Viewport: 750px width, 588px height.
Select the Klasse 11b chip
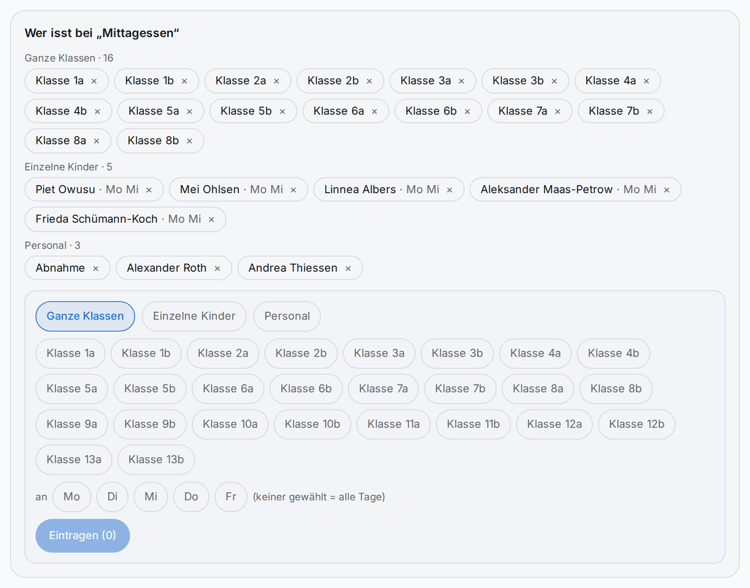tap(473, 424)
